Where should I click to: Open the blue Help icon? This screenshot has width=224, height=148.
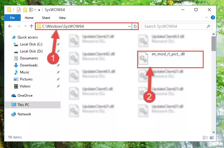213,17
